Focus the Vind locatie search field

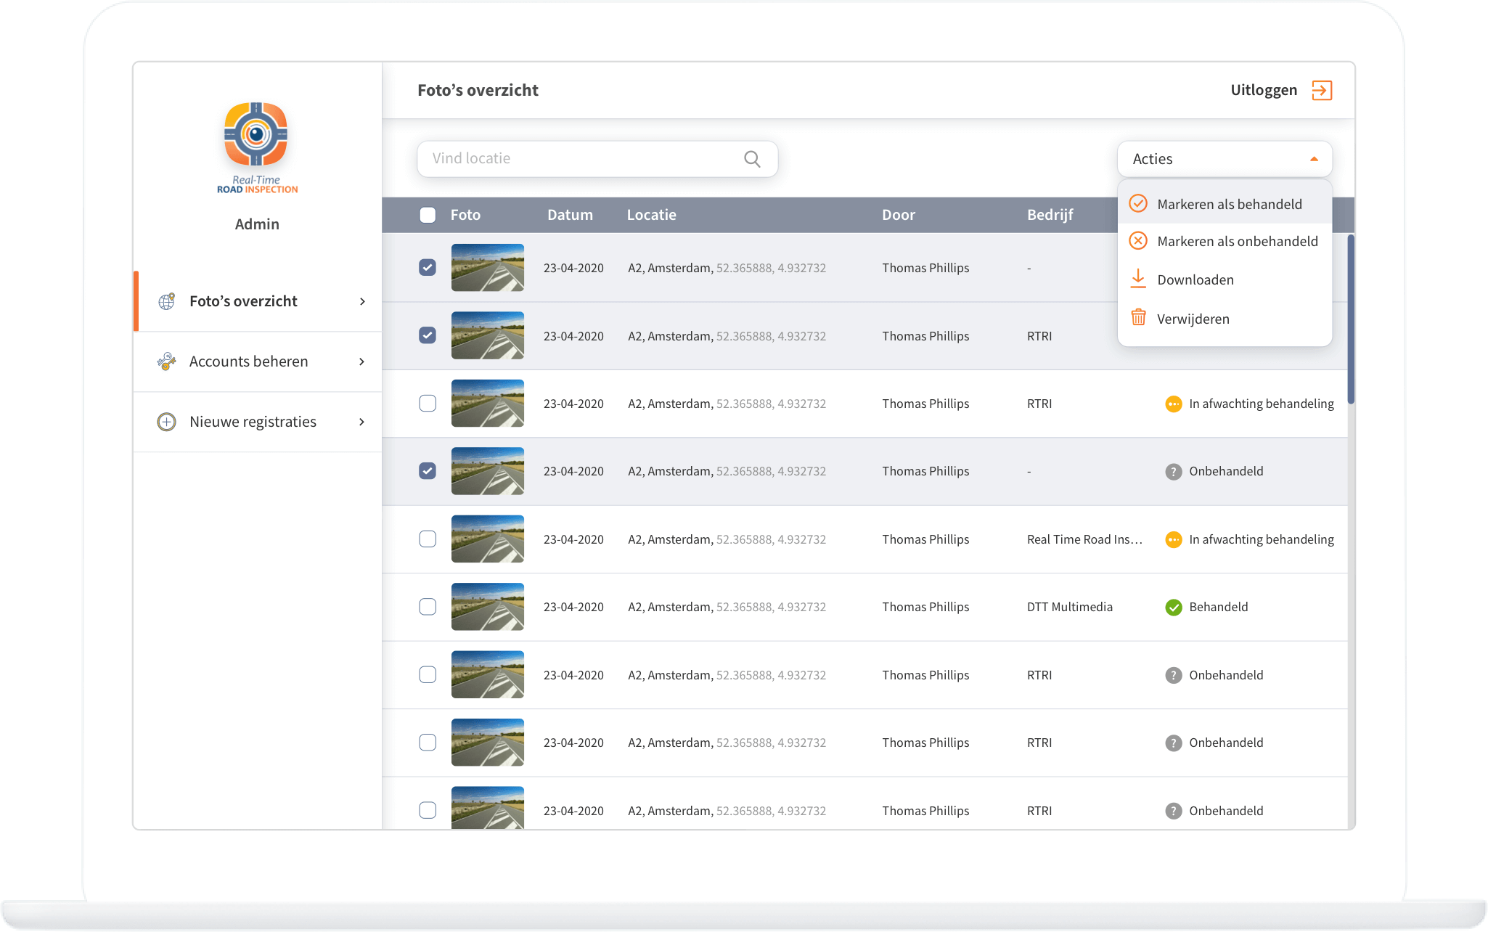[597, 159]
